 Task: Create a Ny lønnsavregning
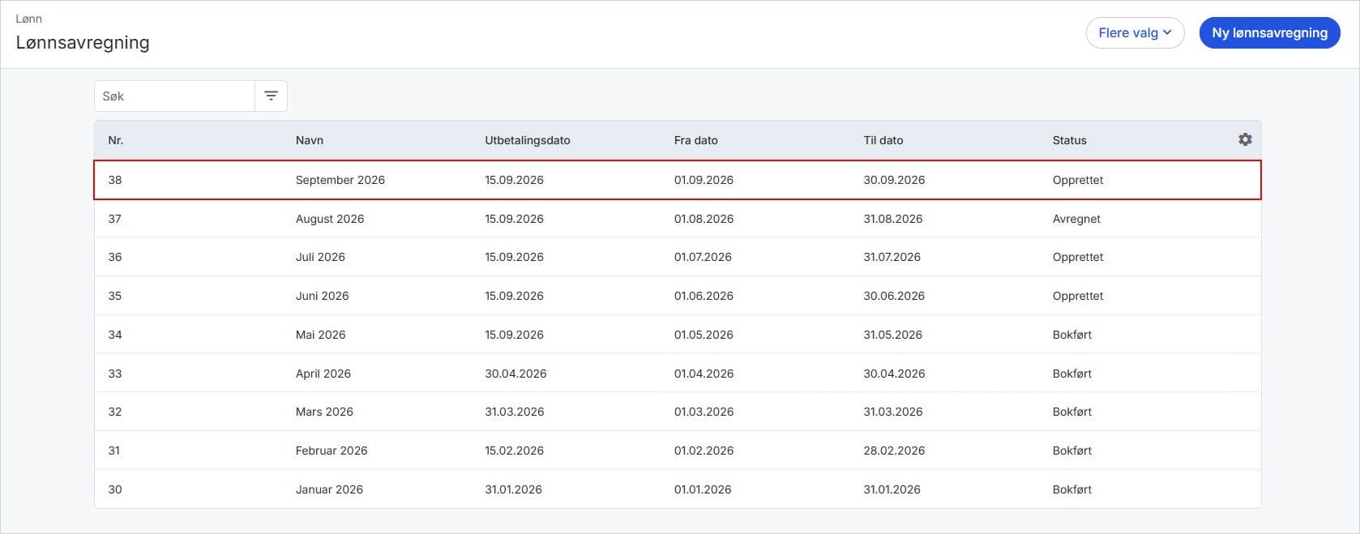pos(1269,32)
